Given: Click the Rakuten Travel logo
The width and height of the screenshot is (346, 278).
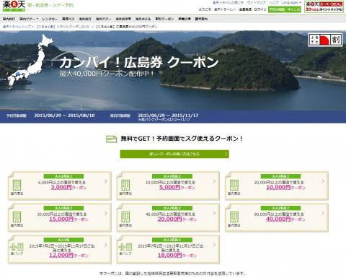Looking at the screenshot, I should pos(14,6).
